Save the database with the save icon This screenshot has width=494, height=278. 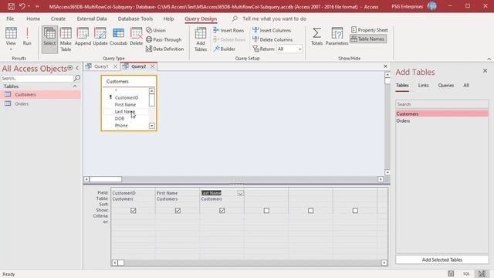pos(11,6)
